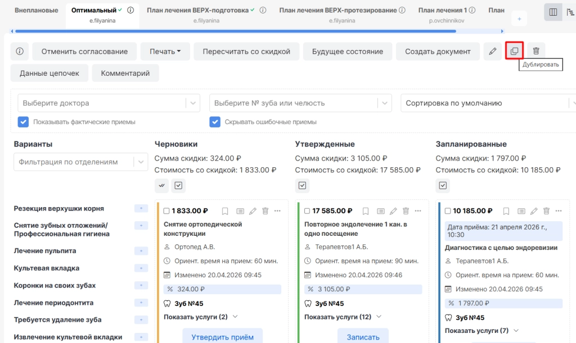The width and height of the screenshot is (576, 343).
Task: Click the plus next to Лечение пульпита
Action: (x=141, y=251)
